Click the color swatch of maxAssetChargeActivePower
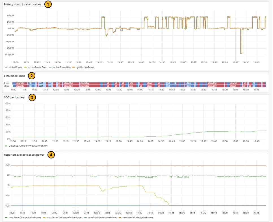The width and height of the screenshot is (273, 222). coord(6,217)
